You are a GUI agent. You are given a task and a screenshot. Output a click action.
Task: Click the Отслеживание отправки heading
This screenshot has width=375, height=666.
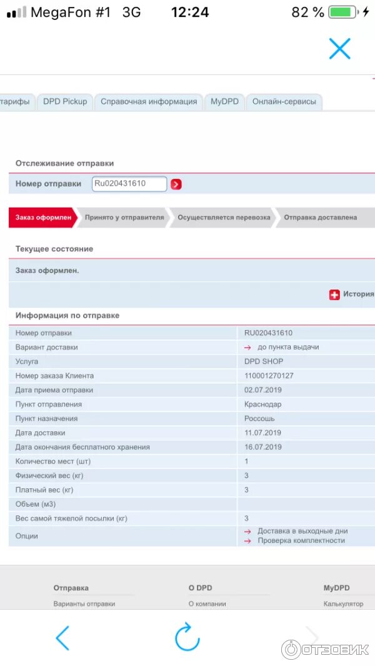[x=64, y=163]
